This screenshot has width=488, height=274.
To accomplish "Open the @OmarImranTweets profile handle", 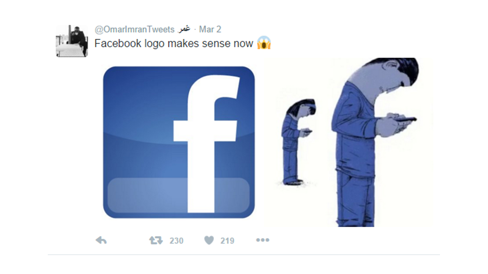I will tap(134, 29).
